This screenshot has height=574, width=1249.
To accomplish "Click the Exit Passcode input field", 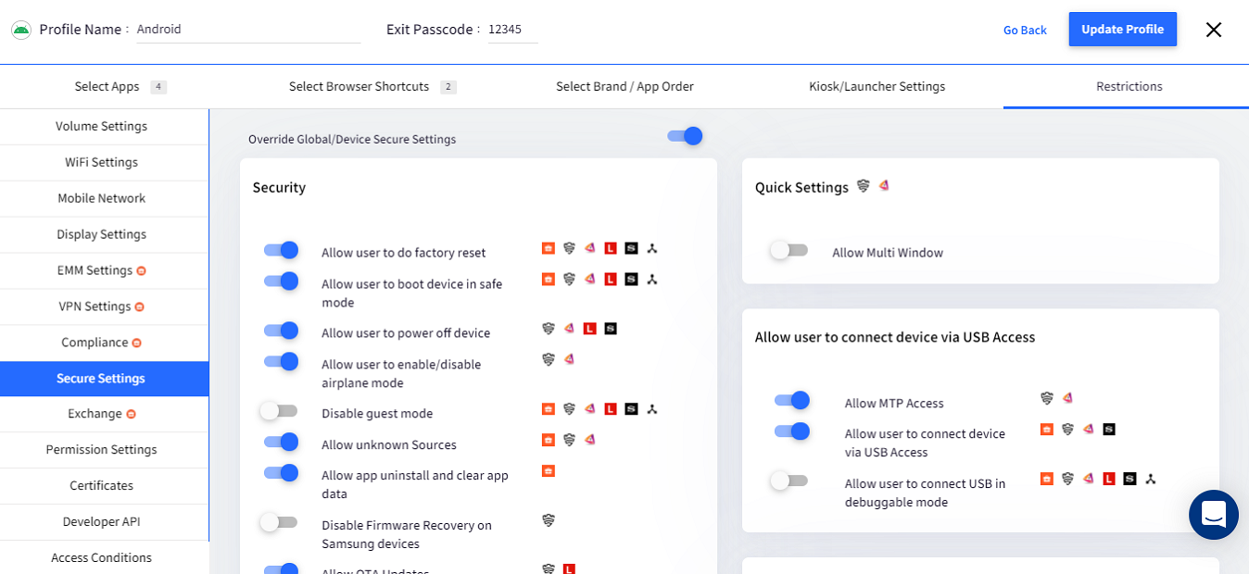I will point(512,30).
